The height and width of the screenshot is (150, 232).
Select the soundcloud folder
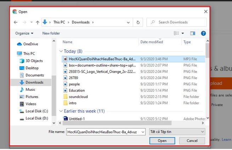tap(133, 97)
